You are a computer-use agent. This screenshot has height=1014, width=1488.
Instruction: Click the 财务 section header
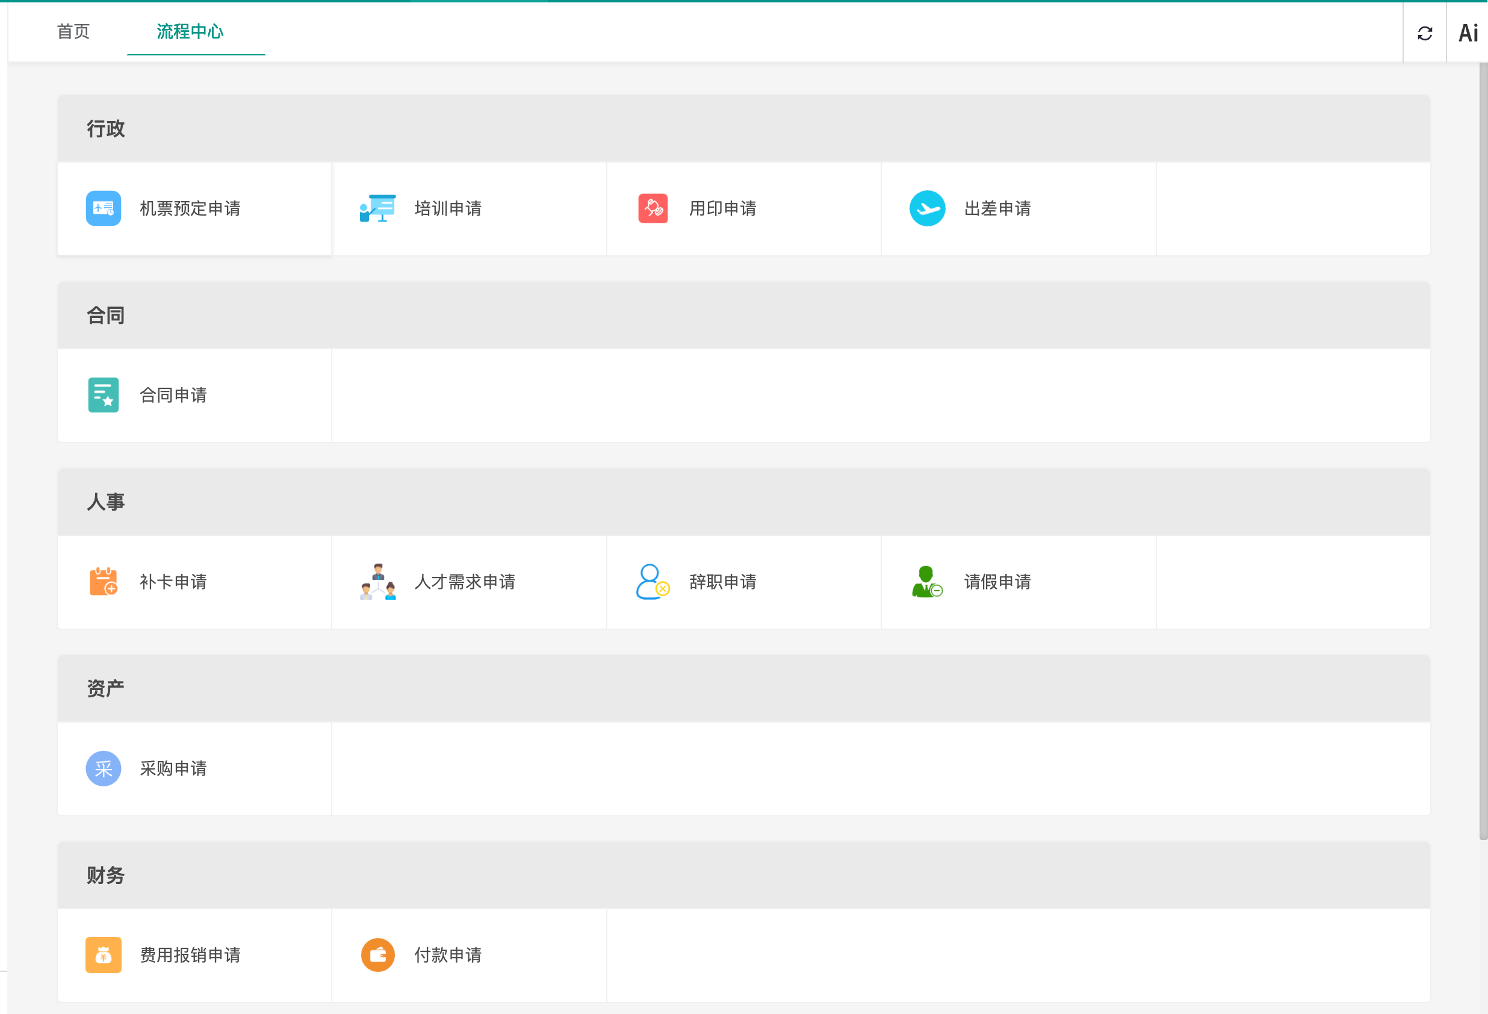click(x=743, y=875)
